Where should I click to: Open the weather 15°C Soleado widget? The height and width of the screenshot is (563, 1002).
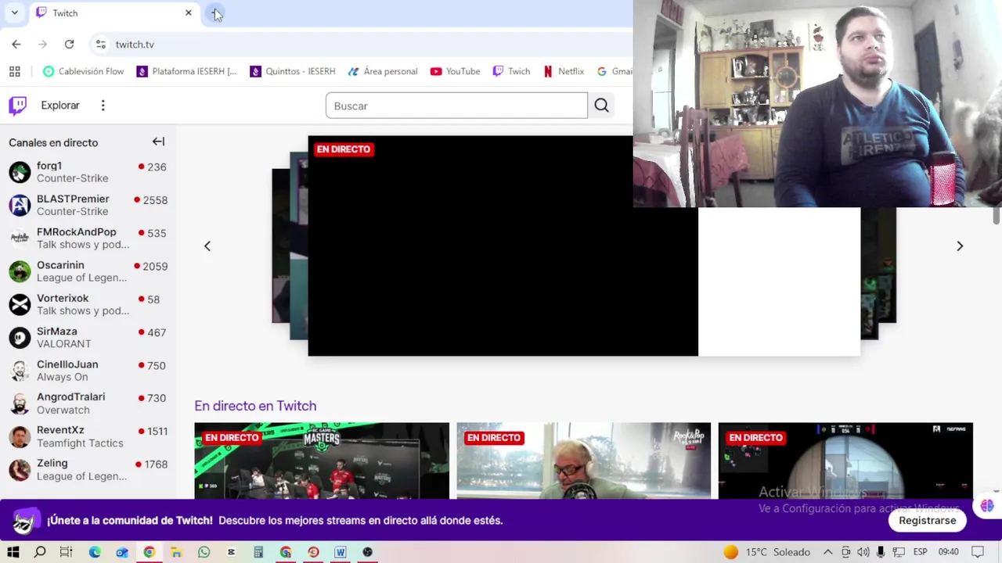coord(766,552)
